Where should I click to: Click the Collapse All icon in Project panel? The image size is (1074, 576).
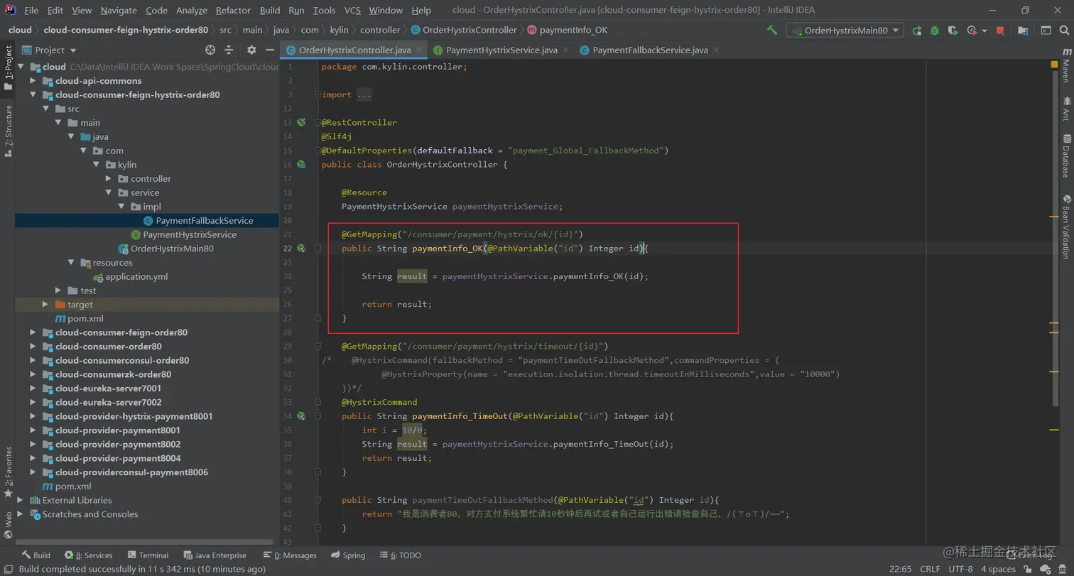pos(229,50)
